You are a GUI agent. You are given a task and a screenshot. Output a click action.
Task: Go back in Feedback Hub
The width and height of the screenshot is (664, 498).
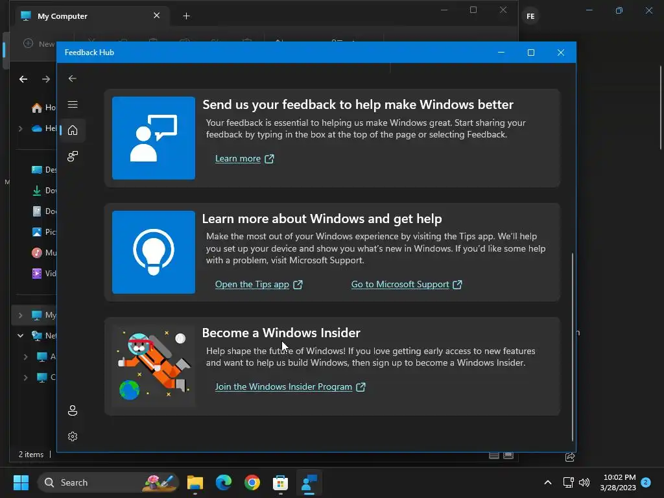coord(73,78)
